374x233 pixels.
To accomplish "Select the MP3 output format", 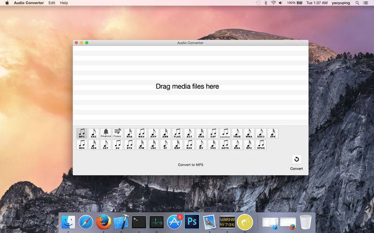I will click(82, 133).
